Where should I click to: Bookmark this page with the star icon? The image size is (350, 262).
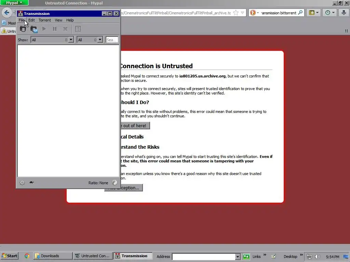[236, 13]
